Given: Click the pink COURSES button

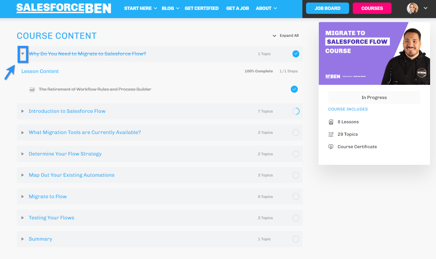Looking at the screenshot, I should [x=372, y=8].
